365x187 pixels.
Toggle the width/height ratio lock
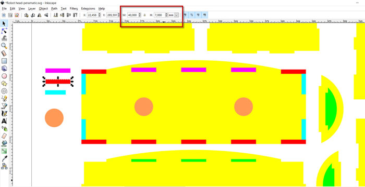pos(144,15)
